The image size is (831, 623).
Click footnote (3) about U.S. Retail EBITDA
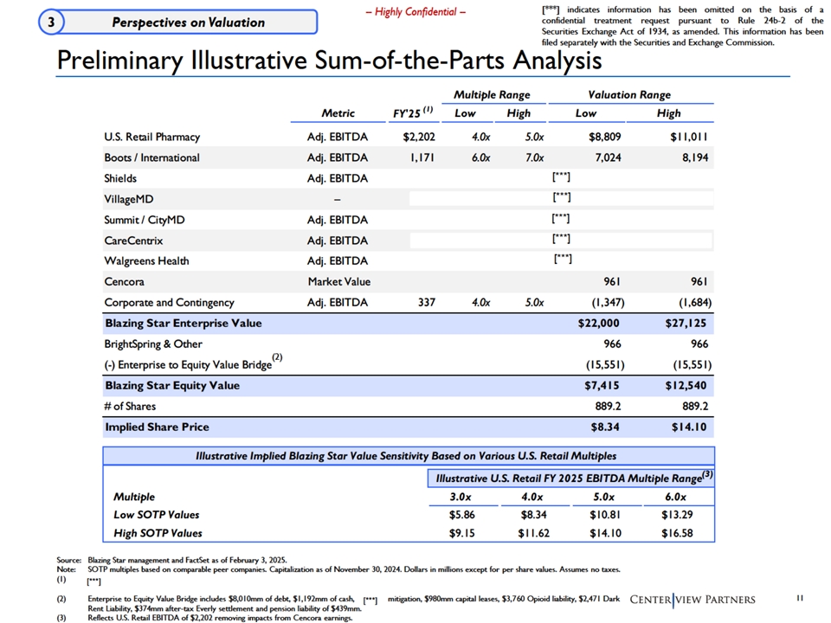[204, 618]
